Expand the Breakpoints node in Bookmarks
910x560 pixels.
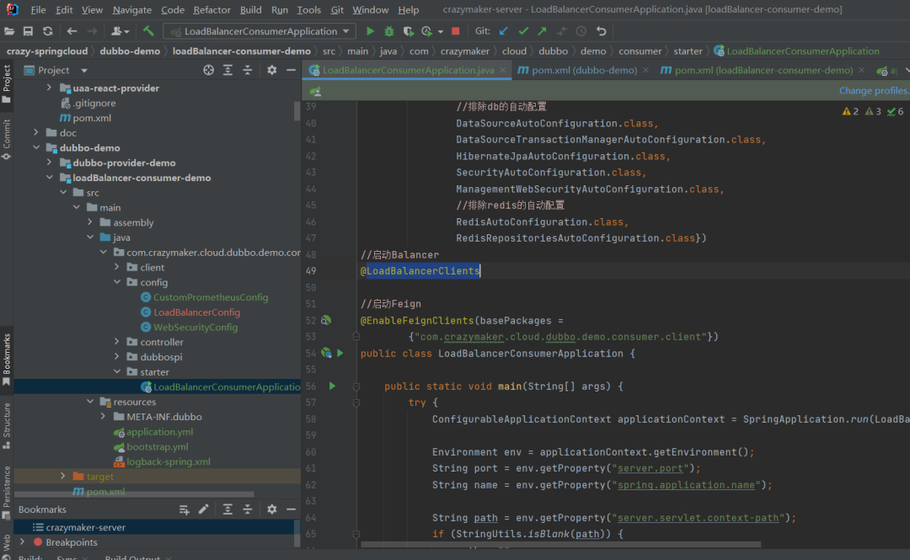(22, 542)
